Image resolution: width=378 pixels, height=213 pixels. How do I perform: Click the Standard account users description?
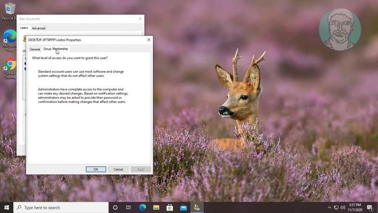[x=81, y=73]
